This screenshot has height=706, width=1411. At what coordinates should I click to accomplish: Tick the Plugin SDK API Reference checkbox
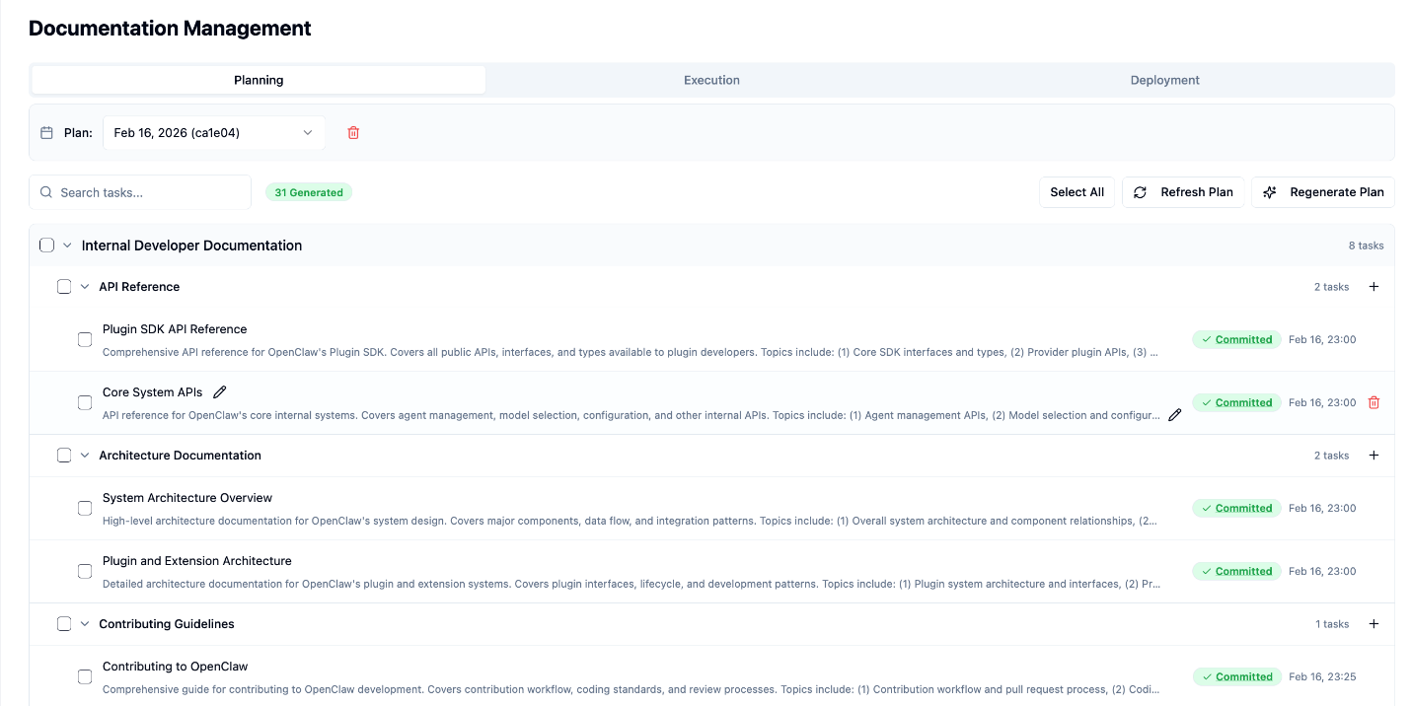point(85,339)
